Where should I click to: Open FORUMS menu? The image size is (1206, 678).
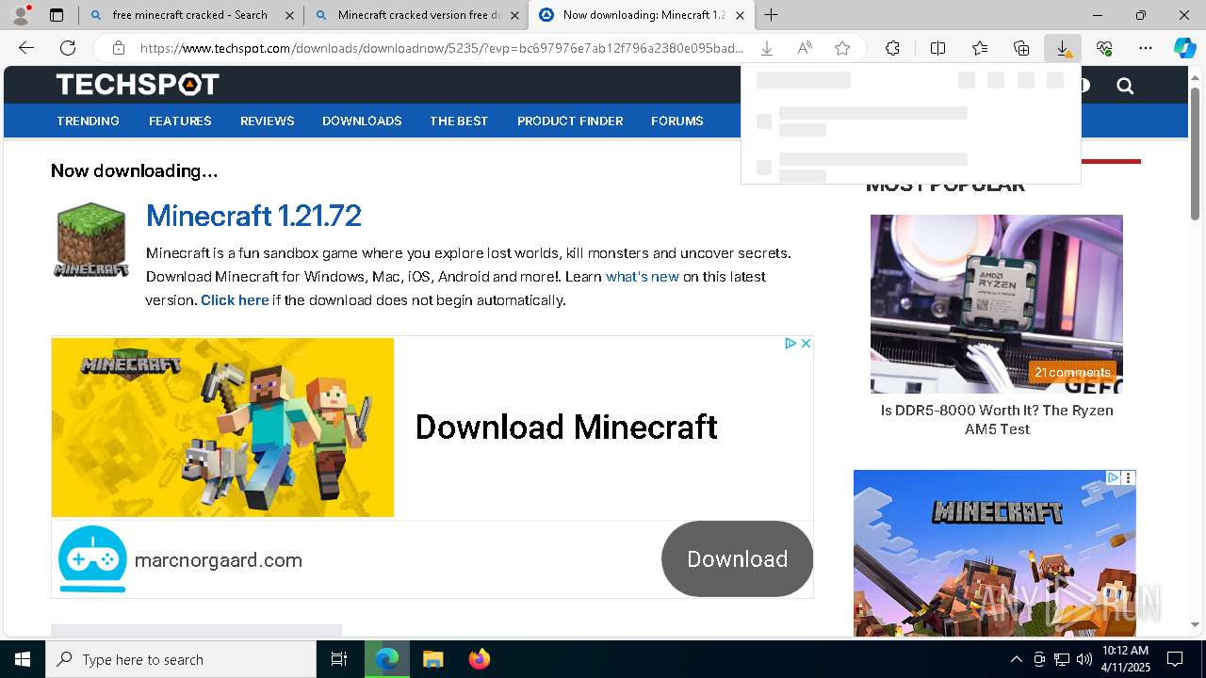click(677, 121)
